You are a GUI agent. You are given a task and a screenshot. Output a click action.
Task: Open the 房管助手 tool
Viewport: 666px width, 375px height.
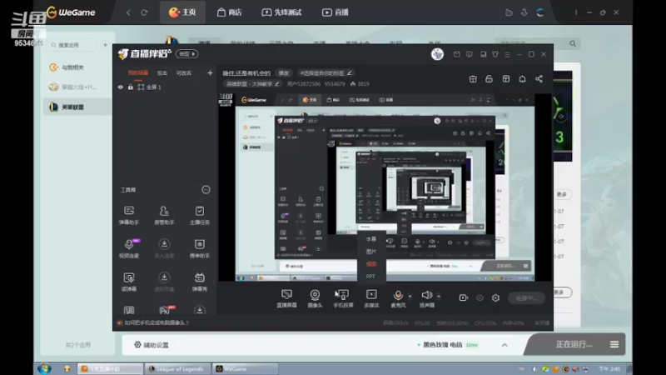[164, 215]
